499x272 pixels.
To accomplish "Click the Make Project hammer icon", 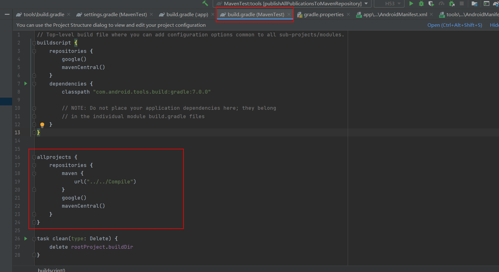I will [x=205, y=3].
